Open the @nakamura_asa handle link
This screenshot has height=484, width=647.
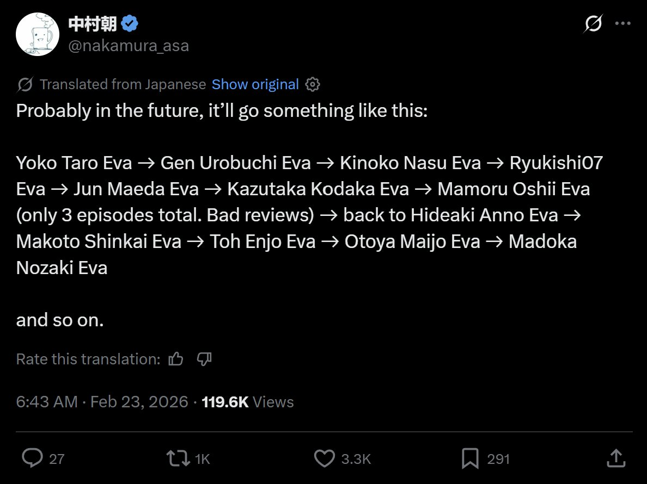coord(129,46)
